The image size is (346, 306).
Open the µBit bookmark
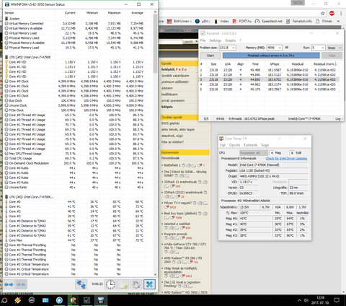point(203,21)
